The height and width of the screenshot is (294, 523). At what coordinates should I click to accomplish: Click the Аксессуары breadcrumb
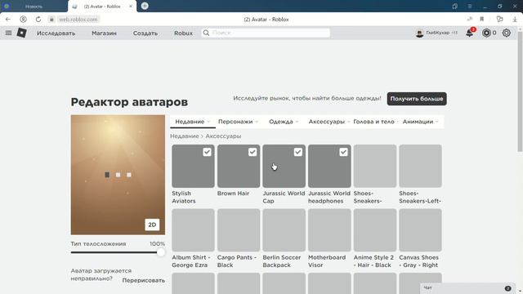click(x=223, y=136)
